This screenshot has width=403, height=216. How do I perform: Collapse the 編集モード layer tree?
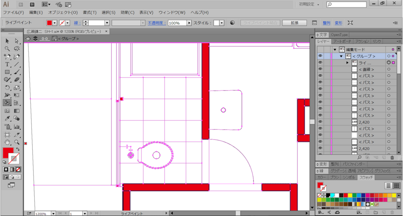coord(335,50)
